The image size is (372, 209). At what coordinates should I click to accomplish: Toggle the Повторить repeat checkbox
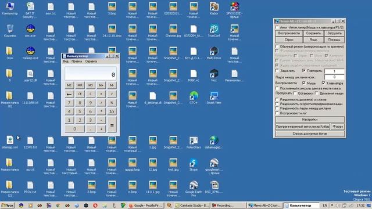click(x=304, y=71)
